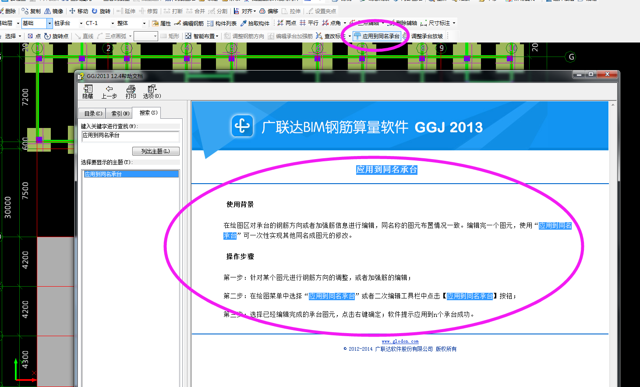Viewport: 640px width, 387px height.
Task: Click the help page title 应用到同名承台
Action: point(386,170)
